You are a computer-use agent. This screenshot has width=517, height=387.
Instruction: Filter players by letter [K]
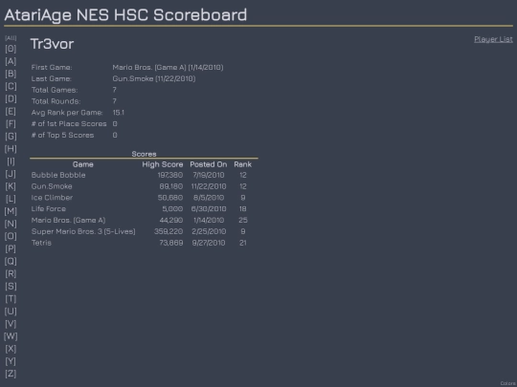pyautogui.click(x=11, y=186)
